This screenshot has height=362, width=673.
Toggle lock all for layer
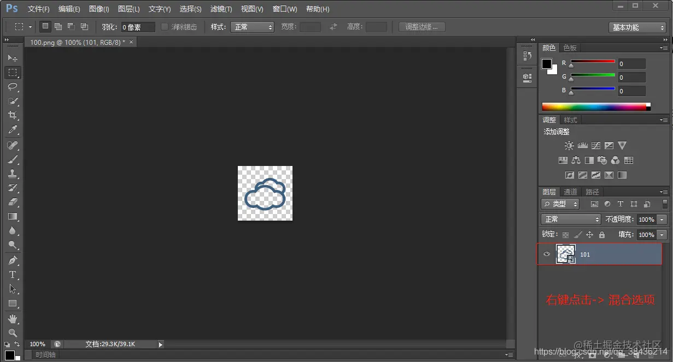pyautogui.click(x=602, y=235)
